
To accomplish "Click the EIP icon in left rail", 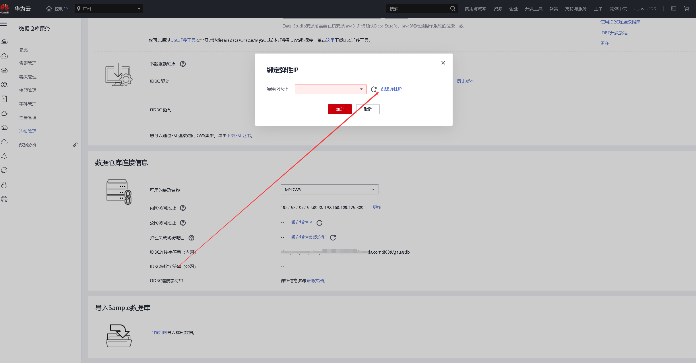I will point(4,170).
